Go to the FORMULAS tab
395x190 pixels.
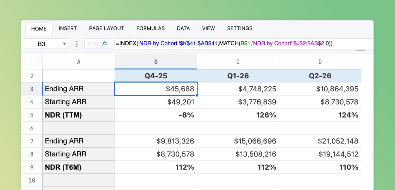click(150, 28)
